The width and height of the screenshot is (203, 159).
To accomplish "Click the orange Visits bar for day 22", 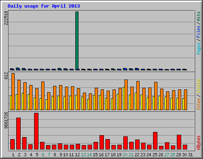I will click(138, 95).
